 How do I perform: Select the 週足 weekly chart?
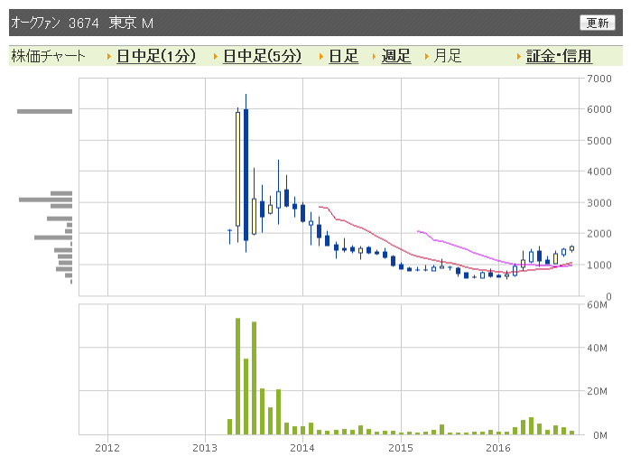click(x=396, y=56)
